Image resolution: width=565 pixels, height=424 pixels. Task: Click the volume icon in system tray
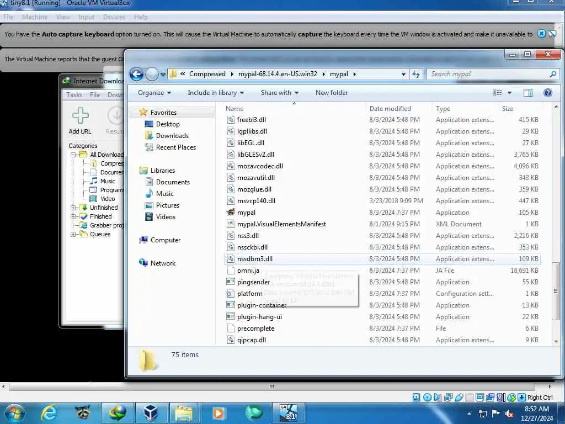pyautogui.click(x=509, y=414)
